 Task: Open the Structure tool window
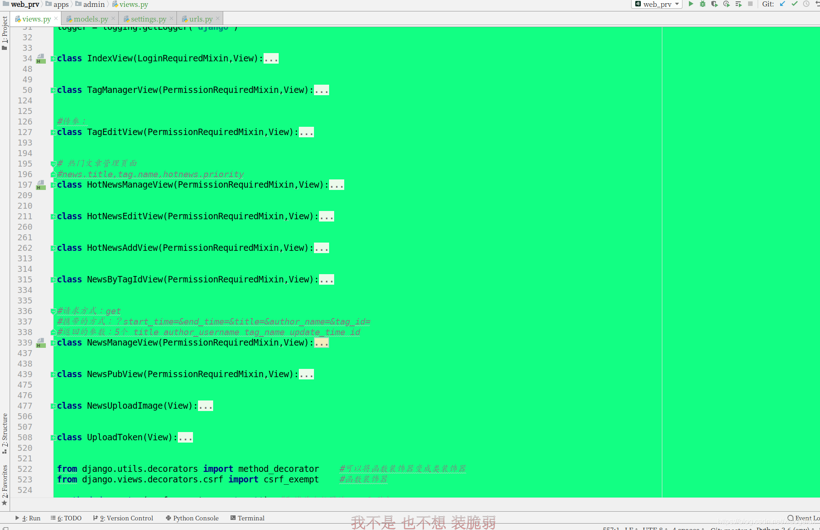tap(5, 433)
